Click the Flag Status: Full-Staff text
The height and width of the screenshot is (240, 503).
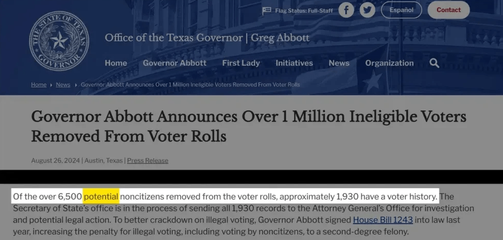click(x=304, y=10)
